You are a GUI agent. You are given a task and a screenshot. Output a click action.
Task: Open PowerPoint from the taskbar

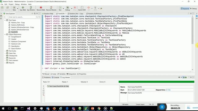tap(93, 108)
